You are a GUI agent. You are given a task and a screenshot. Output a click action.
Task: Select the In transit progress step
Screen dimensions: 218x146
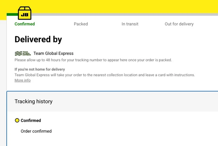(x=130, y=24)
